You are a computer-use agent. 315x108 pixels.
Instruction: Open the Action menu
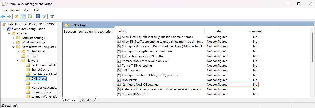pos(15,10)
